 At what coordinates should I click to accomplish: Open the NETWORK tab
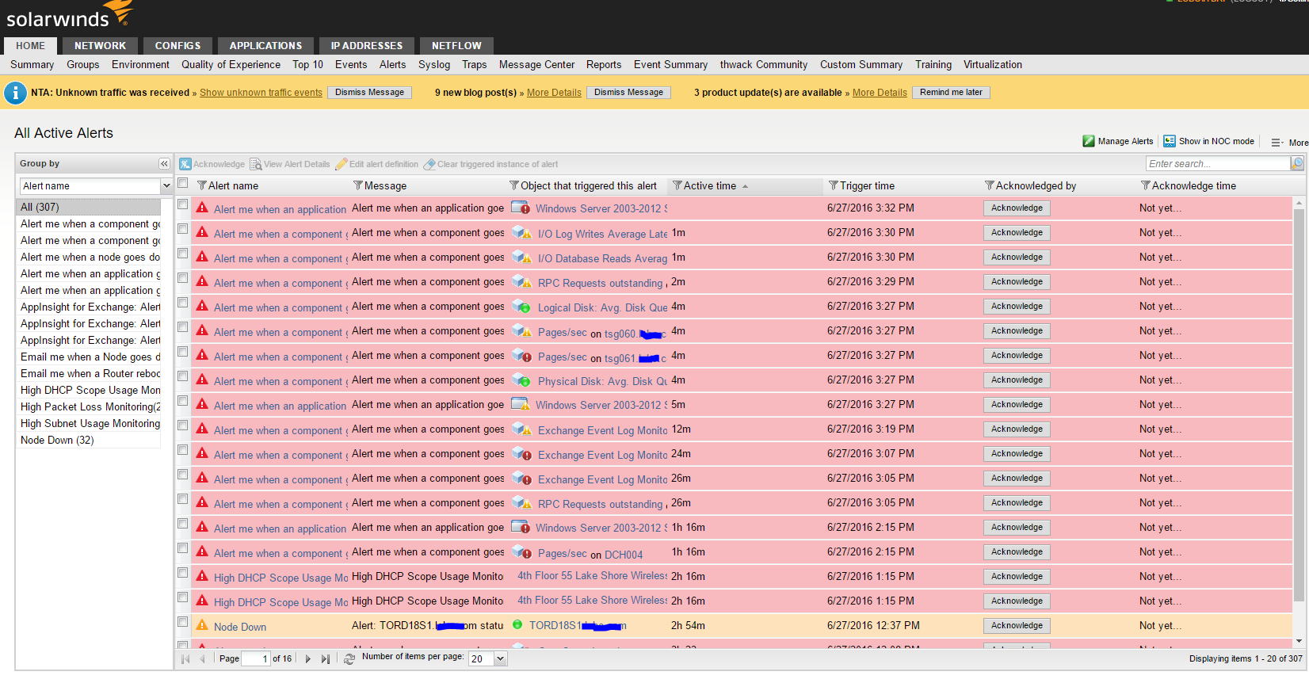click(100, 46)
